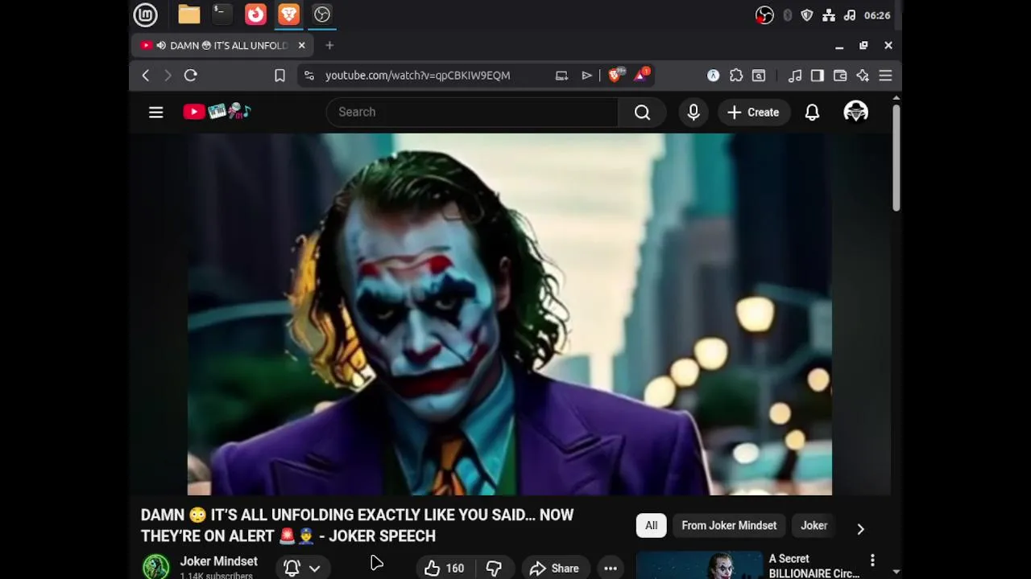Show more filter chips with right arrow
This screenshot has height=579, width=1031.
click(x=860, y=529)
